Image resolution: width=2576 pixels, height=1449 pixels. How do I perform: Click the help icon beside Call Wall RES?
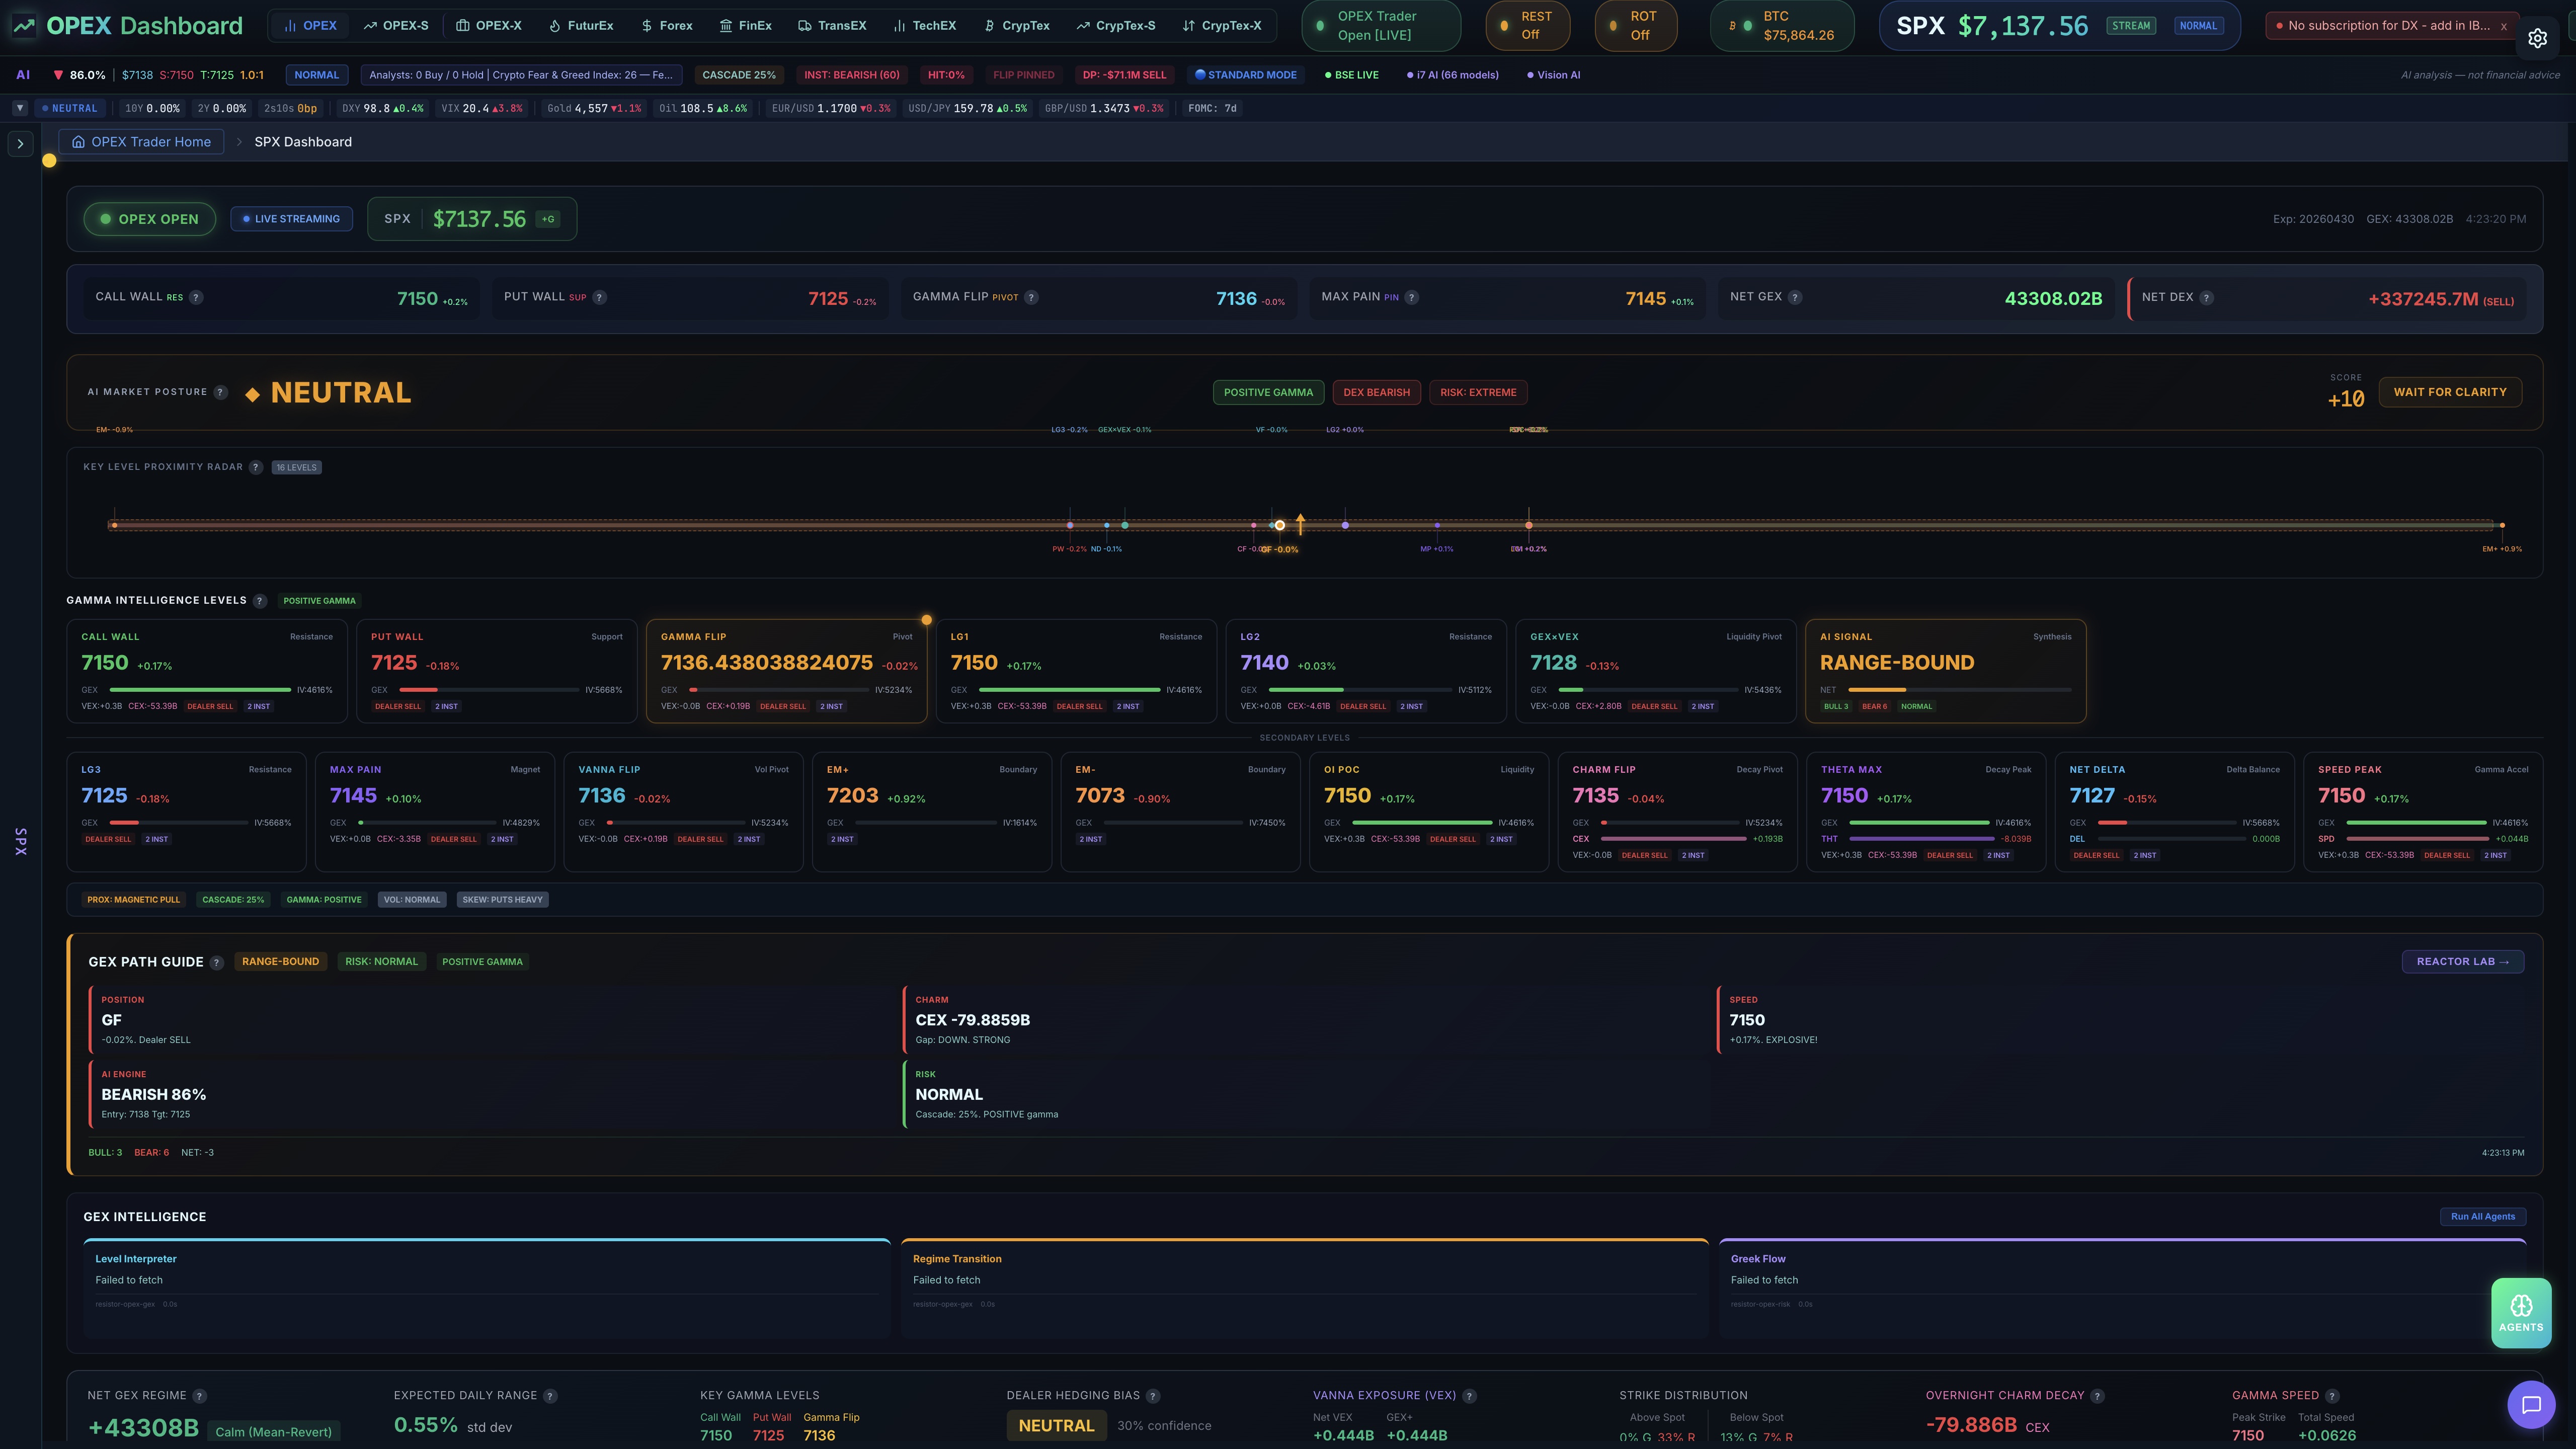coord(196,297)
